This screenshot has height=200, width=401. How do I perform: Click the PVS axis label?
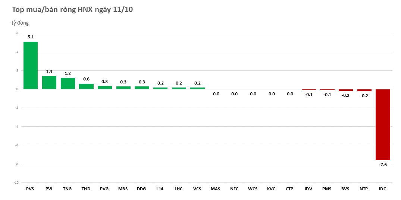[30, 189]
